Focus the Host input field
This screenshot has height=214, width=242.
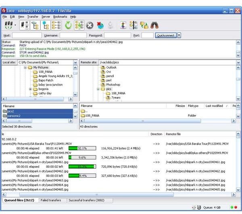click(27, 36)
